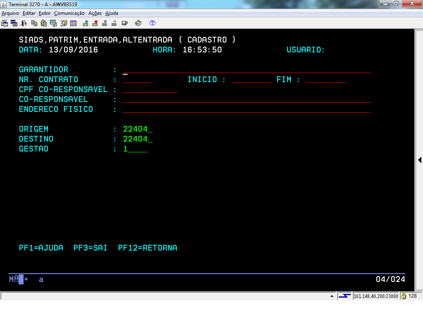
Task: Click the ENDERECO FISICO input field
Action: click(x=247, y=109)
